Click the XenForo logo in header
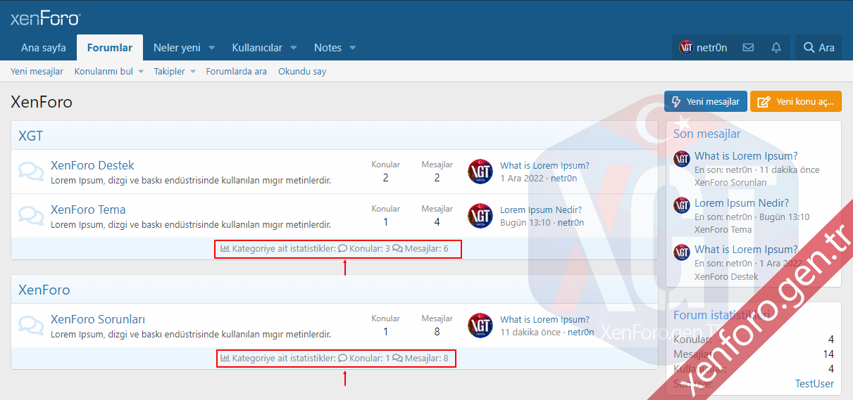This screenshot has width=853, height=400. point(46,18)
